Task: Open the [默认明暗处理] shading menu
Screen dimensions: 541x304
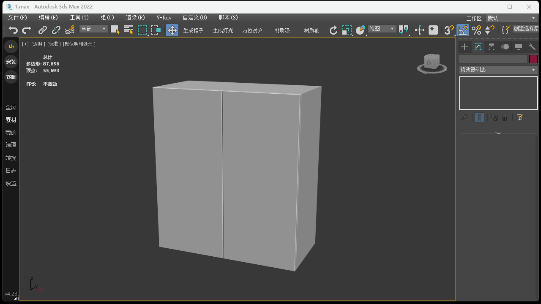Action: coord(79,44)
